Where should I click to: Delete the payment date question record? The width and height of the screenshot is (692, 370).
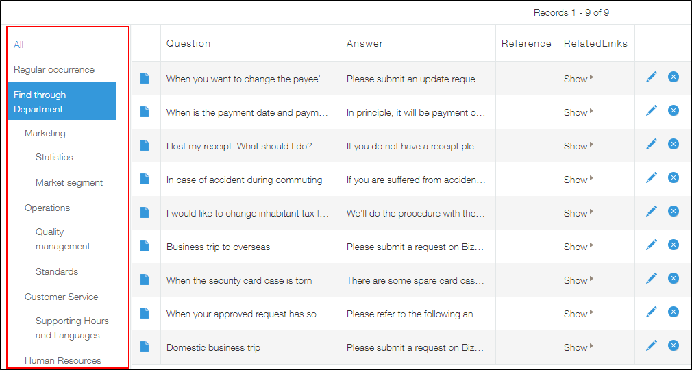674,110
